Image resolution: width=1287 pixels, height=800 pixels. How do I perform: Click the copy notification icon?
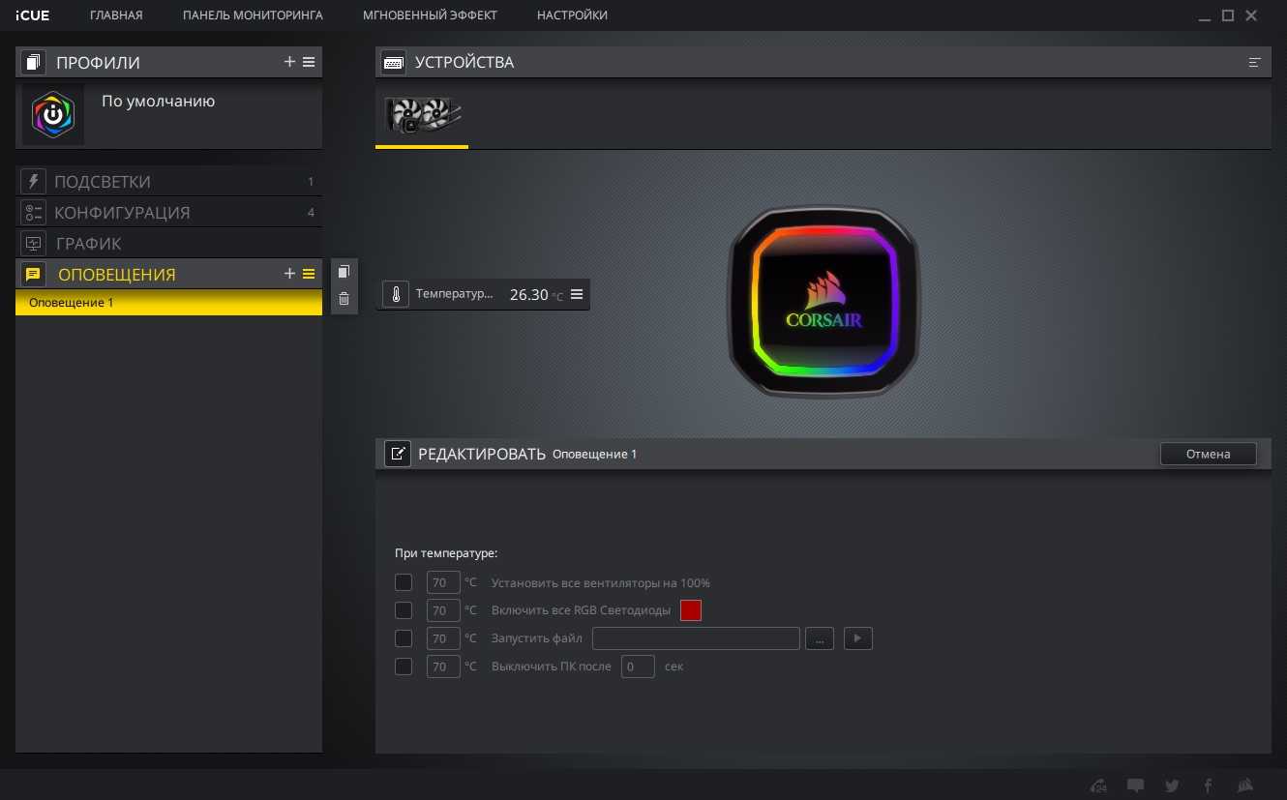(344, 273)
